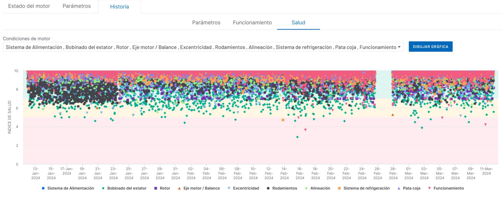This screenshot has height=197, width=503.
Task: Click the dark Rodamientos legend circle
Action: point(268,188)
